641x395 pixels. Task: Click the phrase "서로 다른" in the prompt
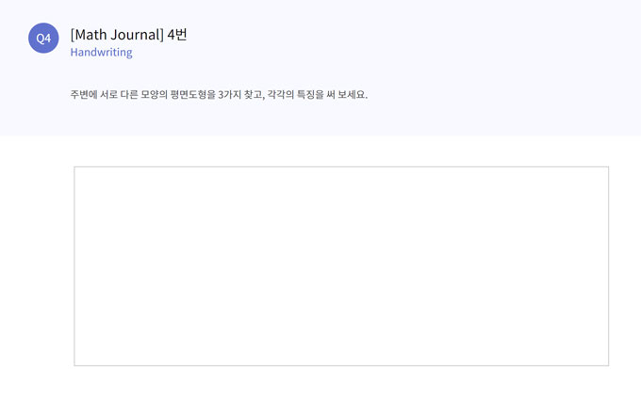(119, 95)
